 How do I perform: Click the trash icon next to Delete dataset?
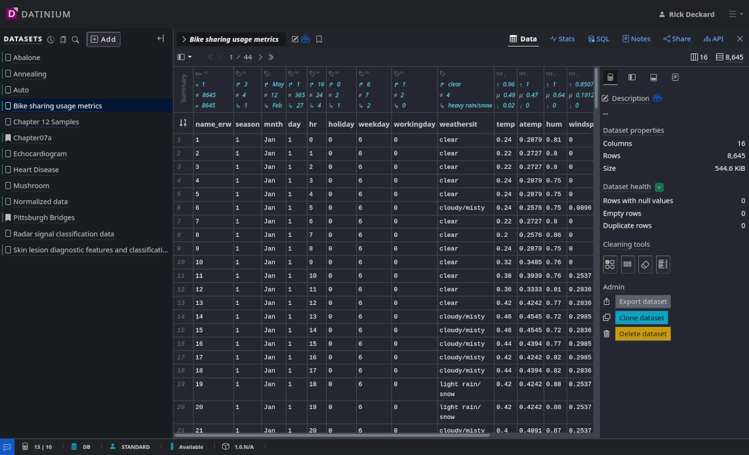pyautogui.click(x=606, y=334)
